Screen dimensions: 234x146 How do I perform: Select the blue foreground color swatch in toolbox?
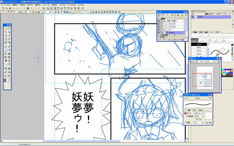(5, 80)
